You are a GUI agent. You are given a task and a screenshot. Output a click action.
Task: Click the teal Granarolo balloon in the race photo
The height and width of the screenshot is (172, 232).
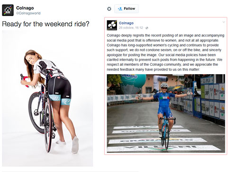(x=134, y=83)
